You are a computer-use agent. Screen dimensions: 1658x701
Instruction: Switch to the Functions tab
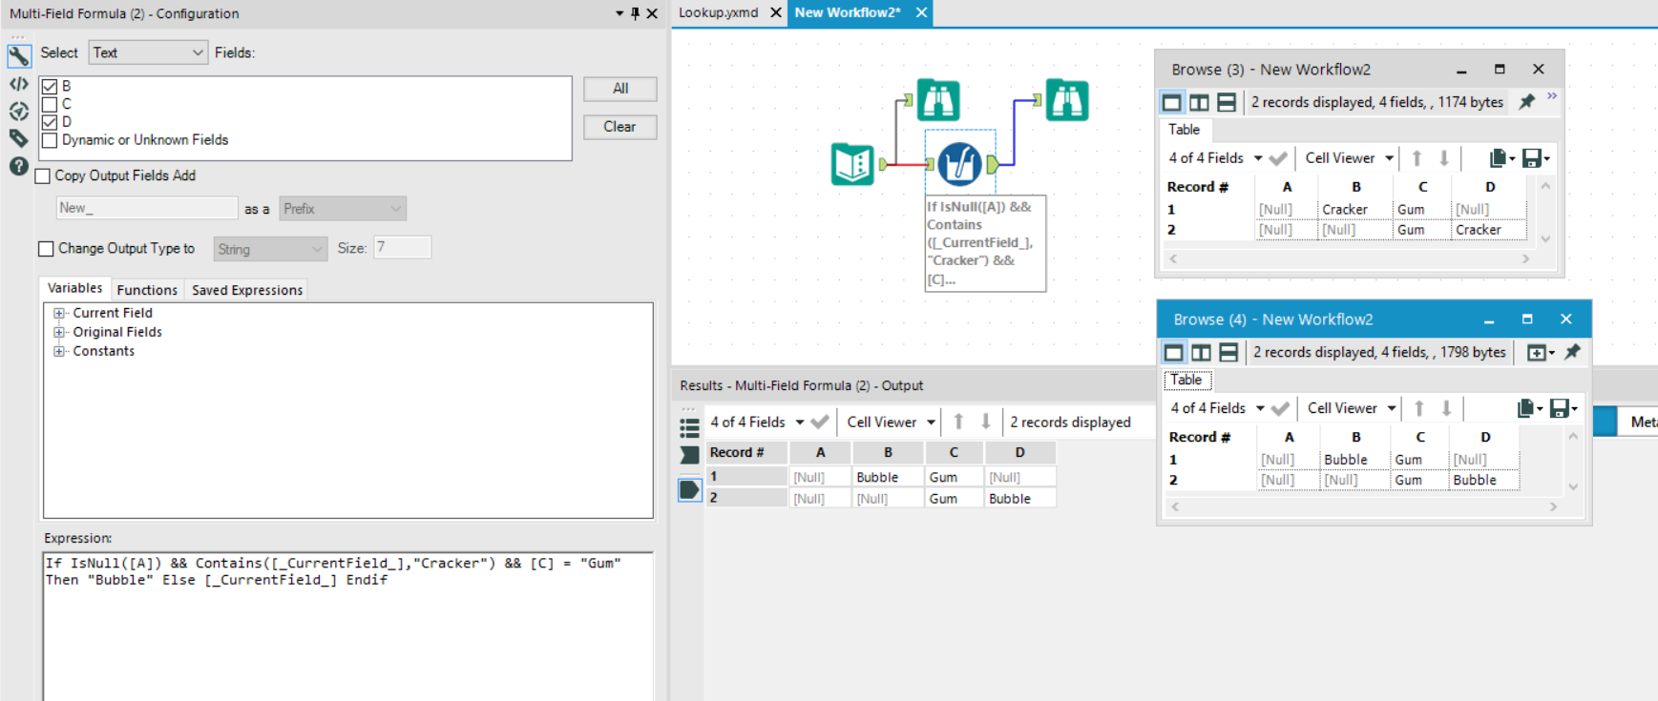[x=147, y=290]
